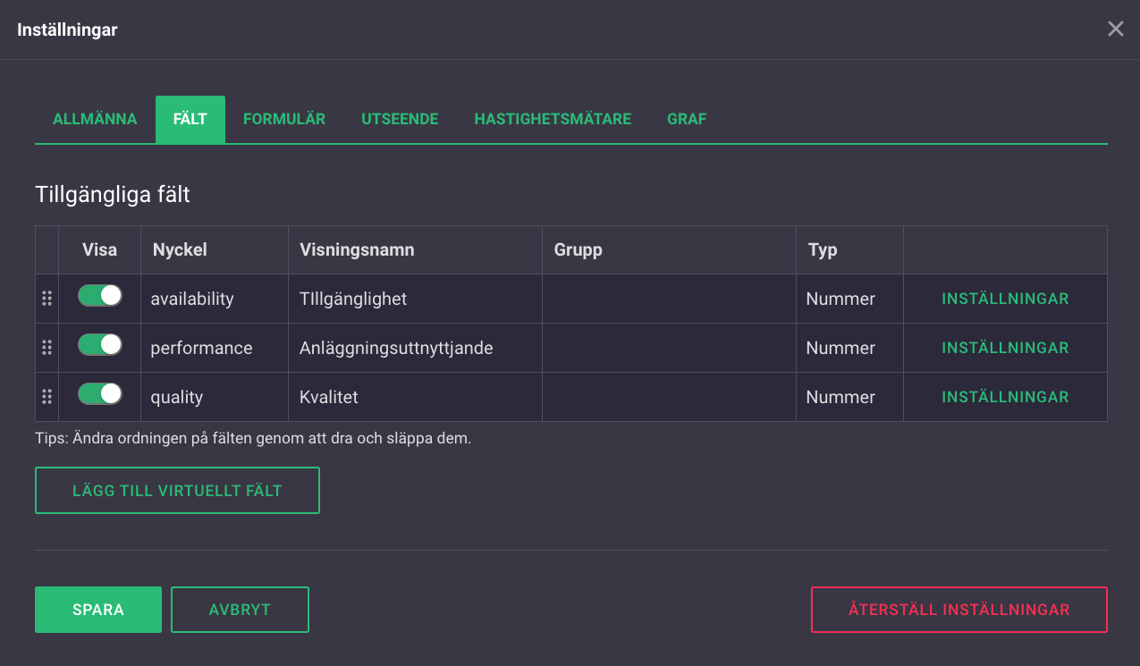Switch to the Allmänna tab
This screenshot has height=666, width=1140.
pos(95,119)
